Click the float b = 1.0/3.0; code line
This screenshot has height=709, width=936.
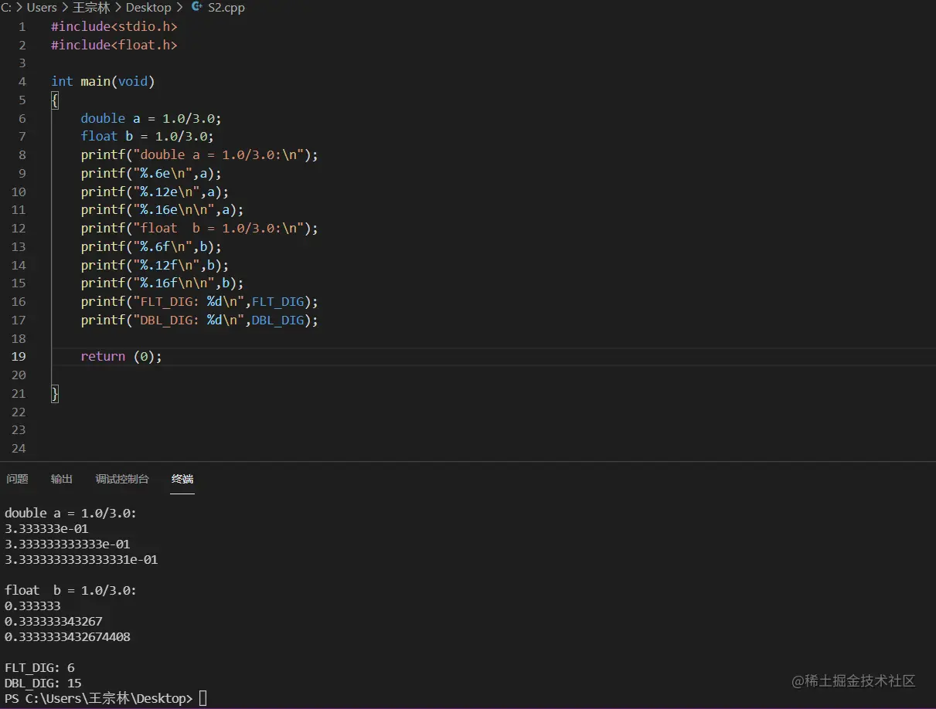click(x=148, y=136)
